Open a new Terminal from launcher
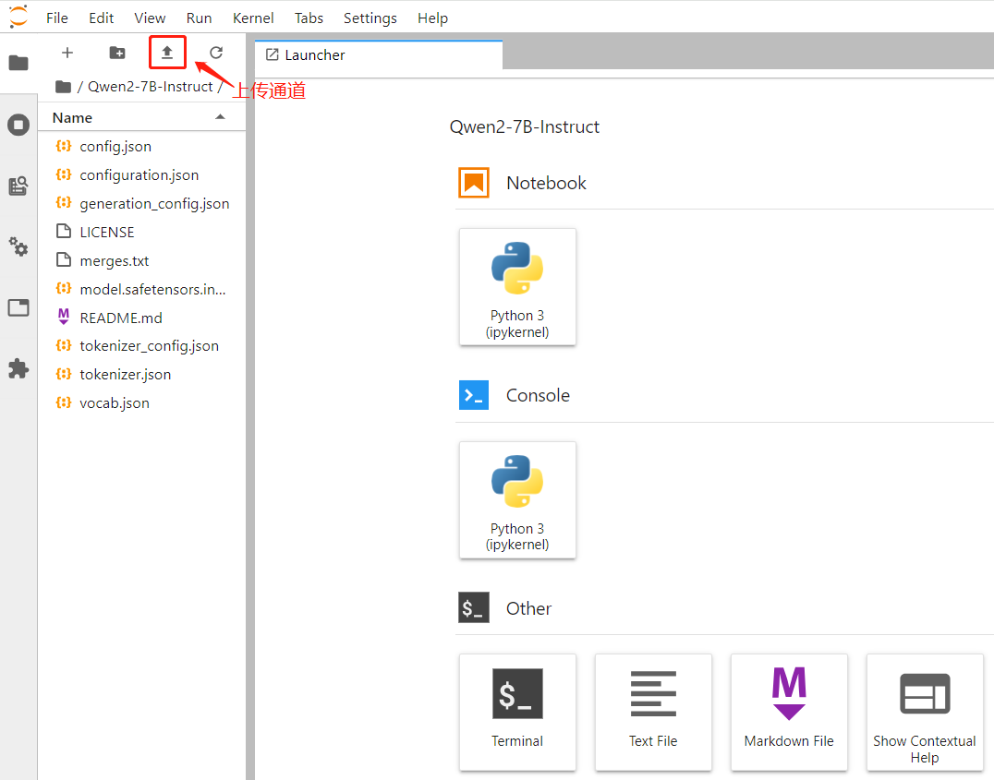Viewport: 994px width, 780px height. [x=517, y=712]
